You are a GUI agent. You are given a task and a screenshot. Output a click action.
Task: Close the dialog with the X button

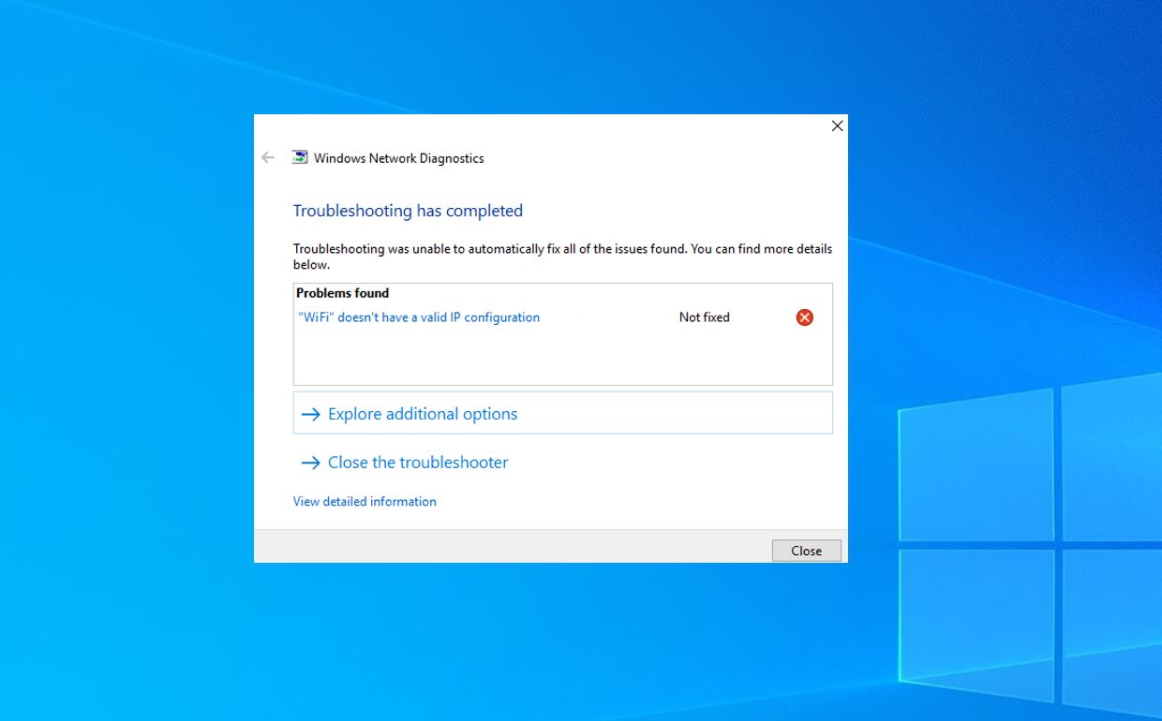click(x=838, y=125)
